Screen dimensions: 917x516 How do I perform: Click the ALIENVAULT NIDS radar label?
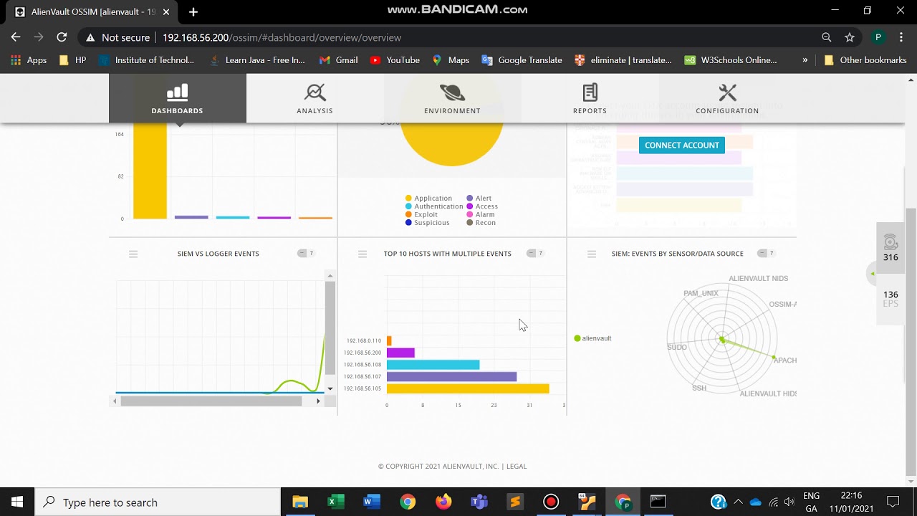(758, 279)
